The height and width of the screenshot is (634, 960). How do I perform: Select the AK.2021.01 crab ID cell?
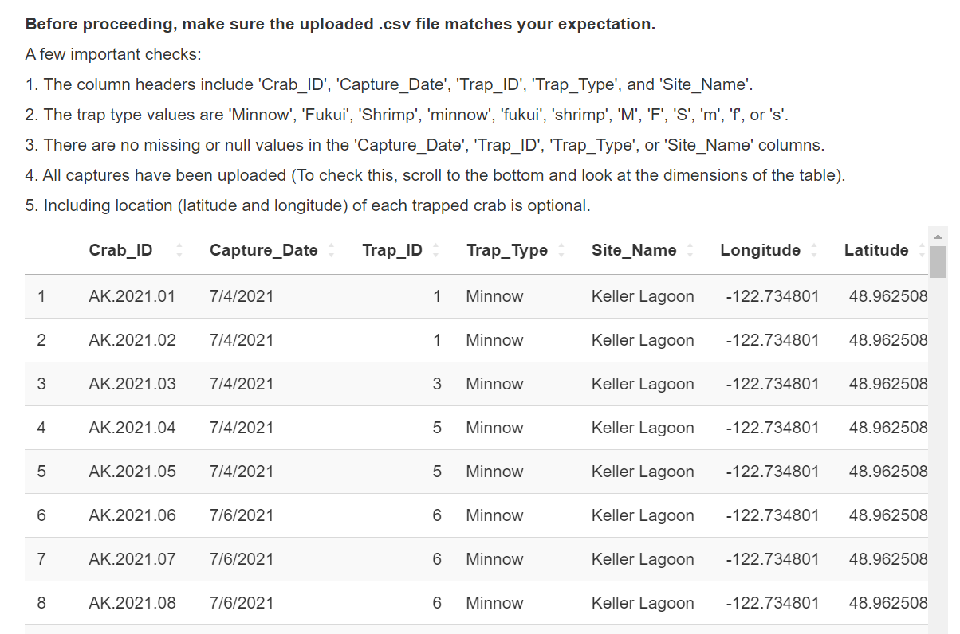[132, 296]
